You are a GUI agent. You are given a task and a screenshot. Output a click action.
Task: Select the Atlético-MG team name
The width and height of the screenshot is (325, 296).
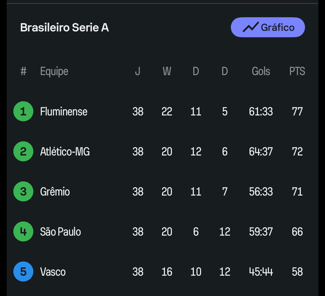point(65,152)
